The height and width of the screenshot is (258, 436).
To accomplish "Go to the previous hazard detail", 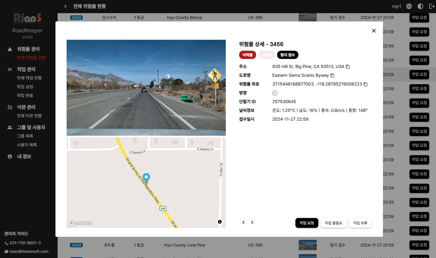I will coord(243,223).
